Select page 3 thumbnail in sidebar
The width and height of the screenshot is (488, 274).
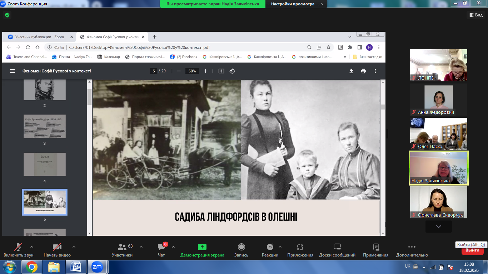coord(45,126)
